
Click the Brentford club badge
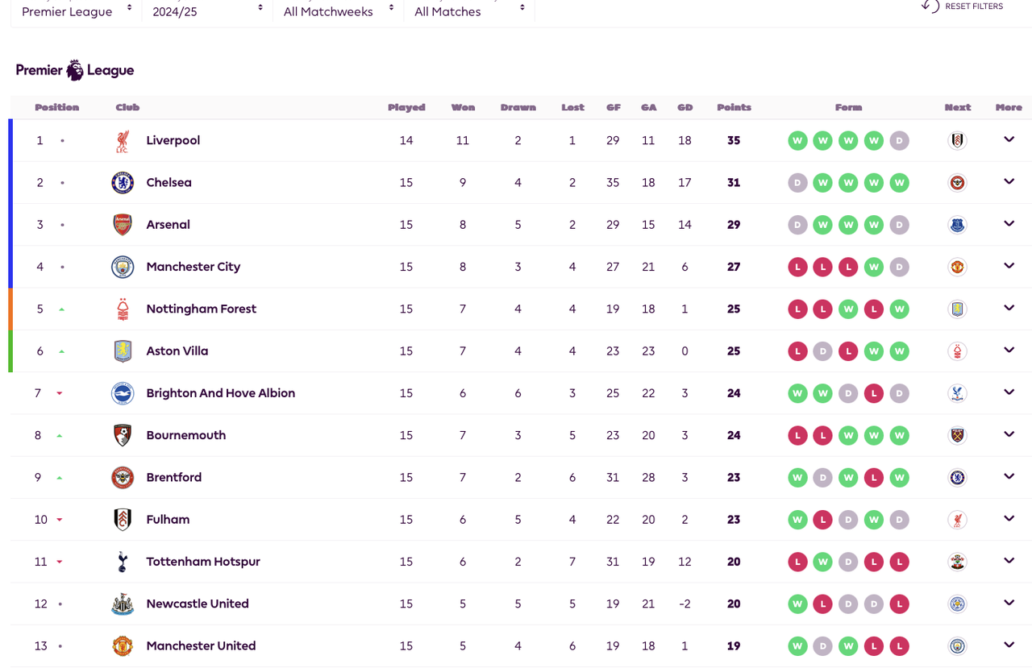pyautogui.click(x=123, y=478)
